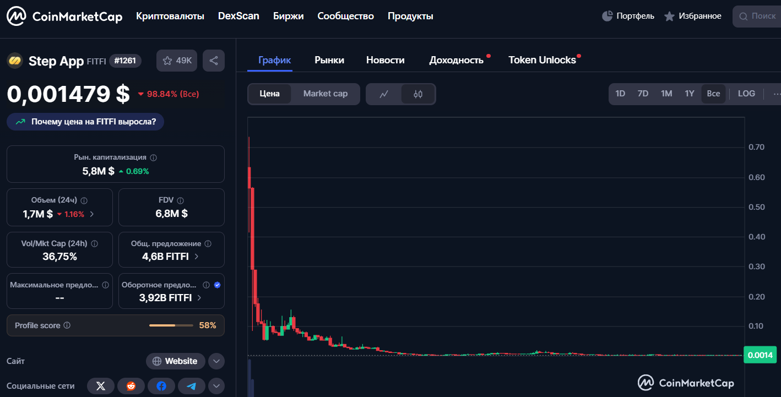
Task: Open the Telegram social link
Action: pyautogui.click(x=192, y=386)
